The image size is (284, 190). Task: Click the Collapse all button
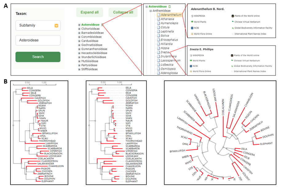click(x=123, y=12)
